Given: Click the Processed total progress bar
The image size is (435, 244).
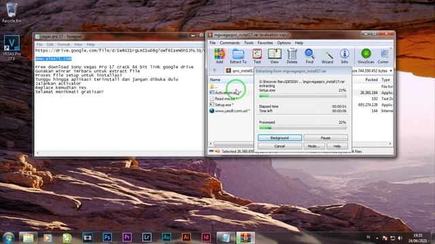Looking at the screenshot, I should [302, 128].
